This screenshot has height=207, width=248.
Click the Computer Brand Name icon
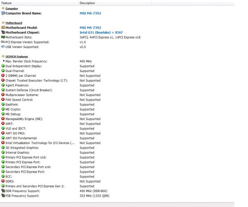coord(3,13)
